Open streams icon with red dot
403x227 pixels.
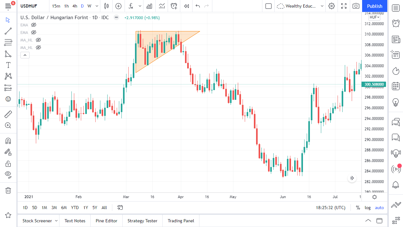[396, 169]
